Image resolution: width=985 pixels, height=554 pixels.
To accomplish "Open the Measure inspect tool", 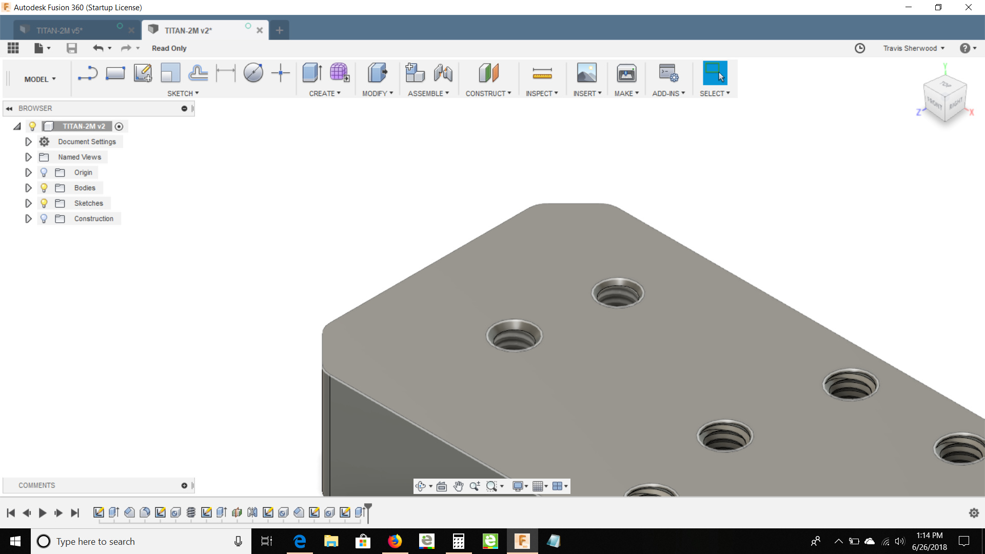I will click(x=542, y=73).
